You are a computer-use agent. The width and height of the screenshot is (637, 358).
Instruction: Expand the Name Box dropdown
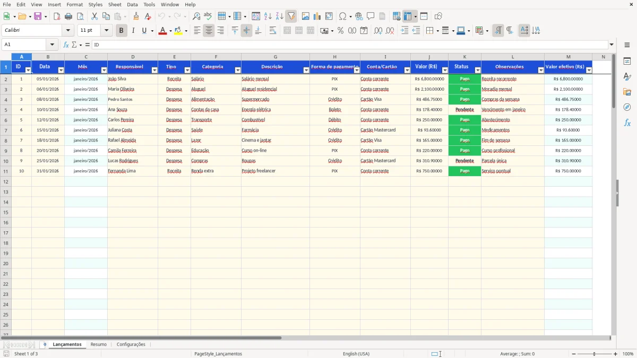click(x=52, y=45)
